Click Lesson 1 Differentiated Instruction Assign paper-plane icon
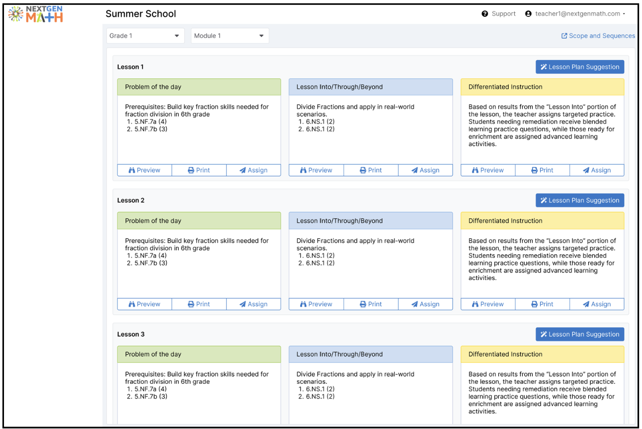 click(586, 170)
